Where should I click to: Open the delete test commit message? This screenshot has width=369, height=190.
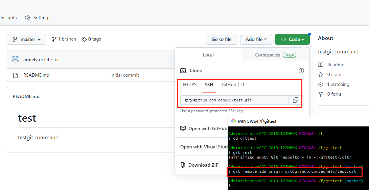pos(50,60)
